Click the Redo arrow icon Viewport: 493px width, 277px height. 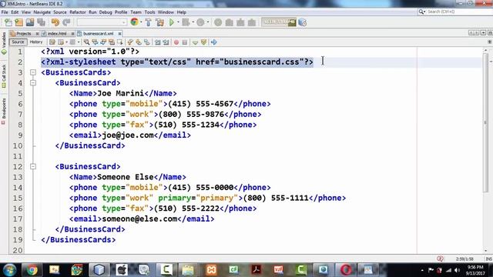tap(66, 22)
